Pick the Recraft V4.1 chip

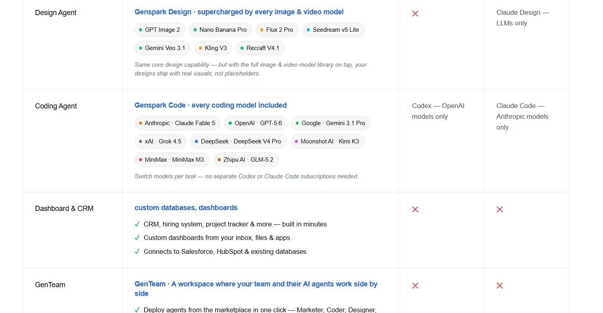pos(260,48)
